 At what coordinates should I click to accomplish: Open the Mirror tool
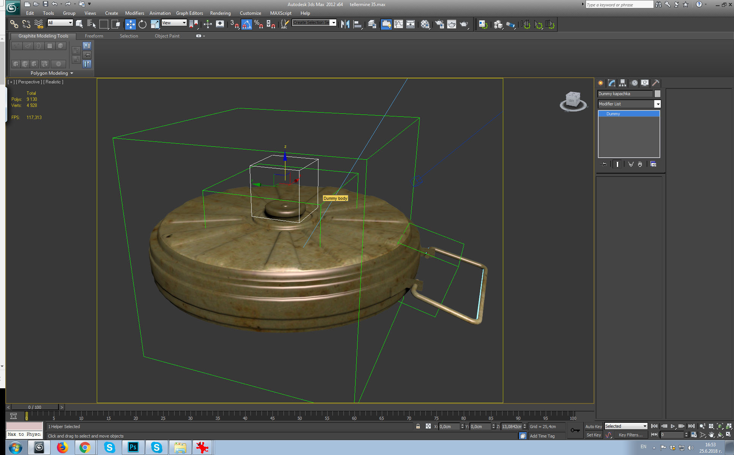pos(345,25)
